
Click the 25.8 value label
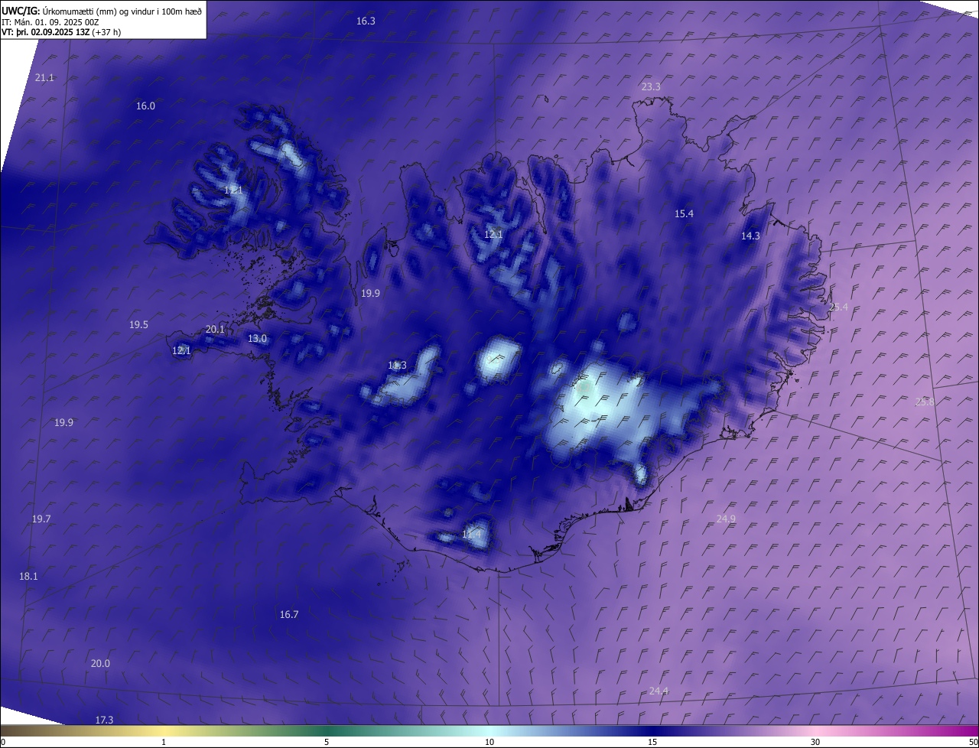(x=925, y=402)
